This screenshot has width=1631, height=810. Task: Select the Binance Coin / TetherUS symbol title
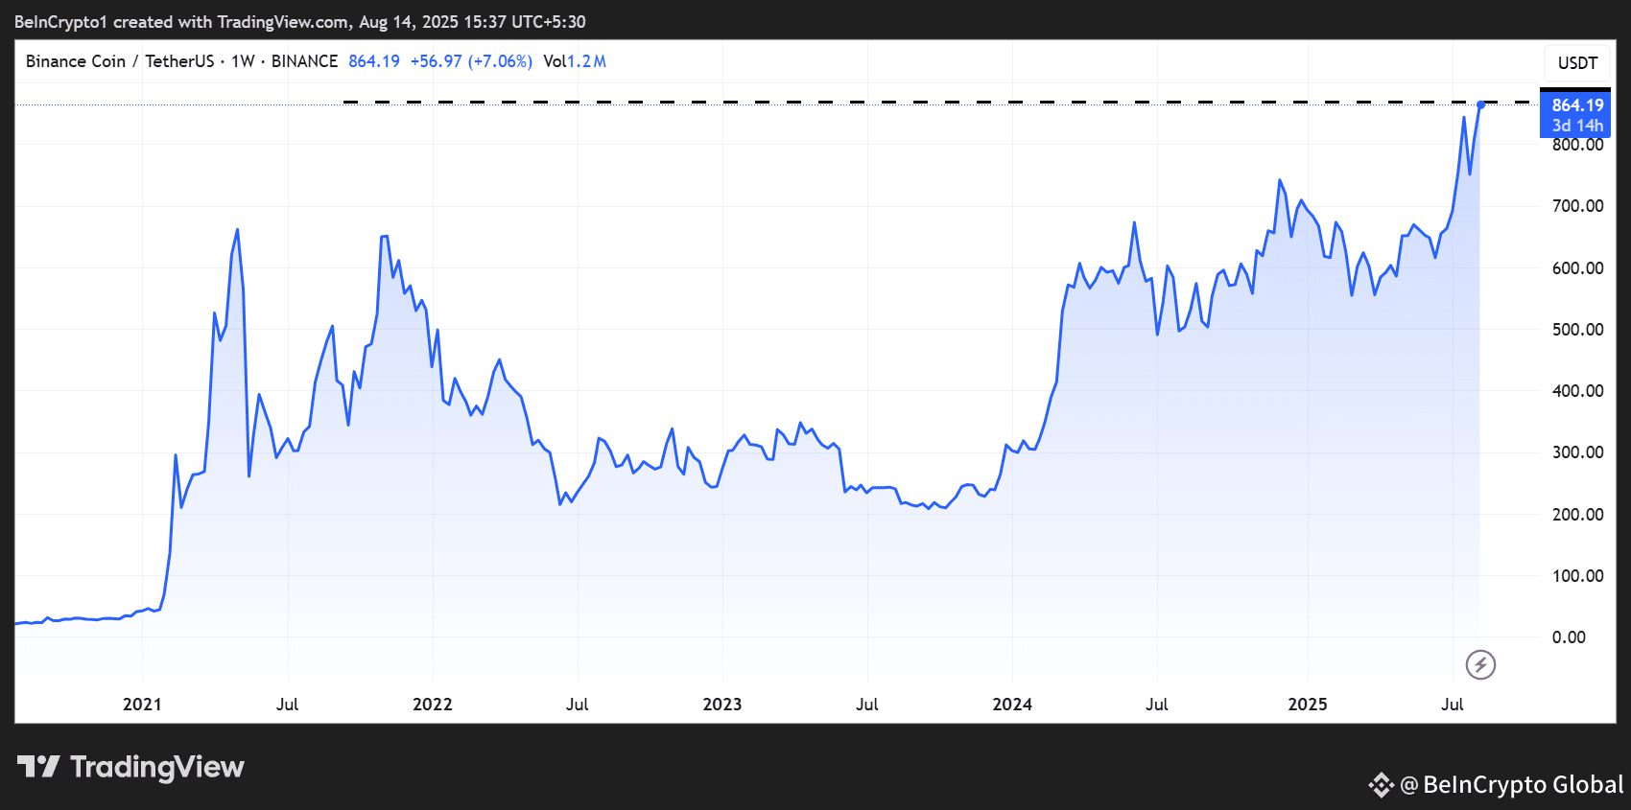(x=120, y=61)
